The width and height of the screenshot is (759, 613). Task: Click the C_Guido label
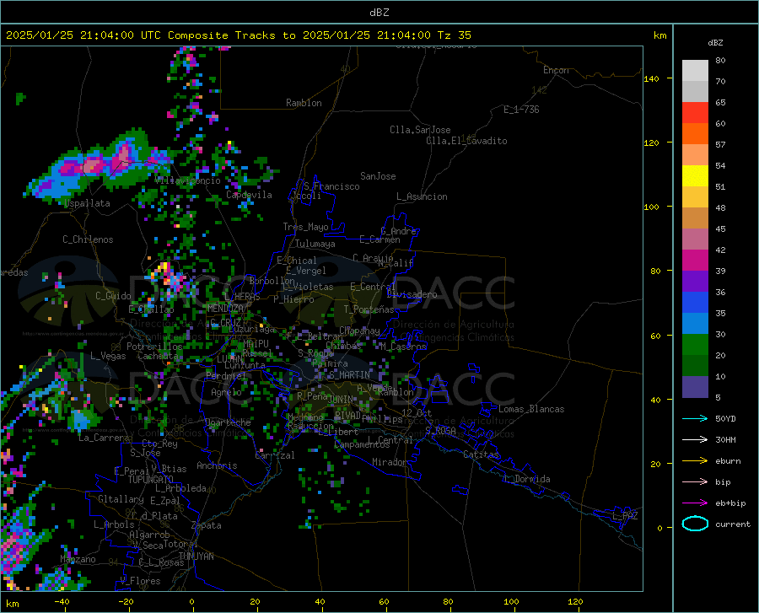coord(113,296)
